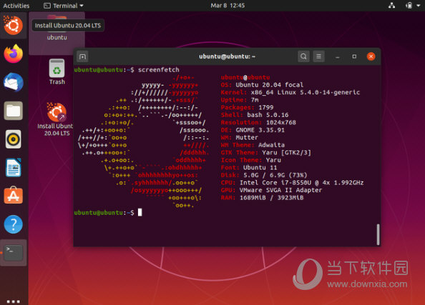This screenshot has height=305, width=425.
Task: Click the Install Ubuntu 20.04 LTS tooltip
Action: (68, 26)
